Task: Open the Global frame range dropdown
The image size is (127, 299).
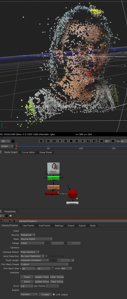Action: point(7,146)
